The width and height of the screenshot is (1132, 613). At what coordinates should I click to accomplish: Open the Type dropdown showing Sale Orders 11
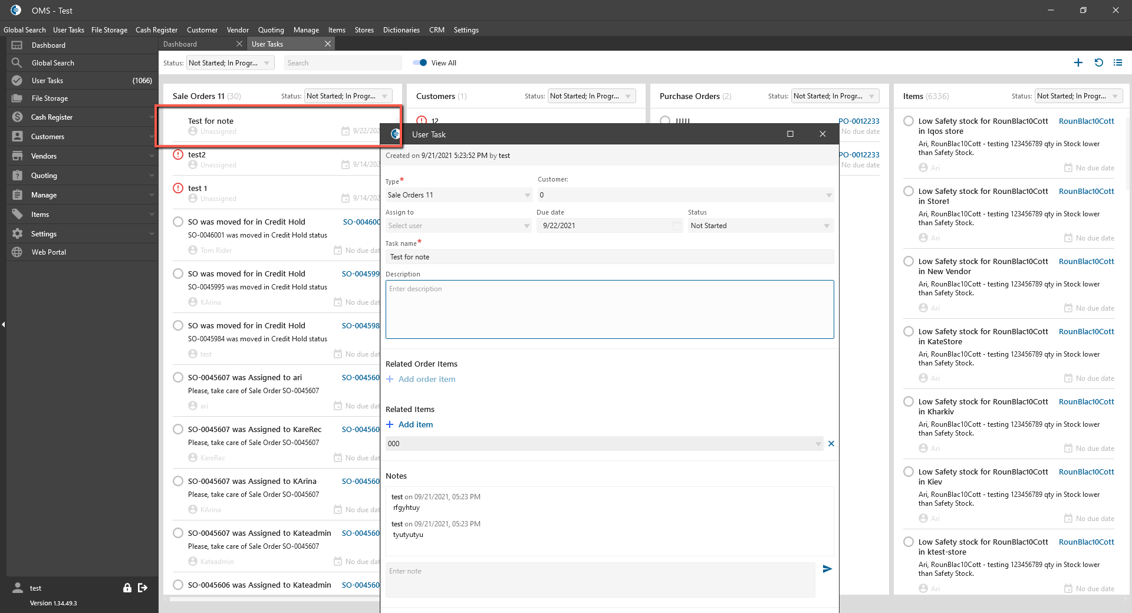point(459,195)
